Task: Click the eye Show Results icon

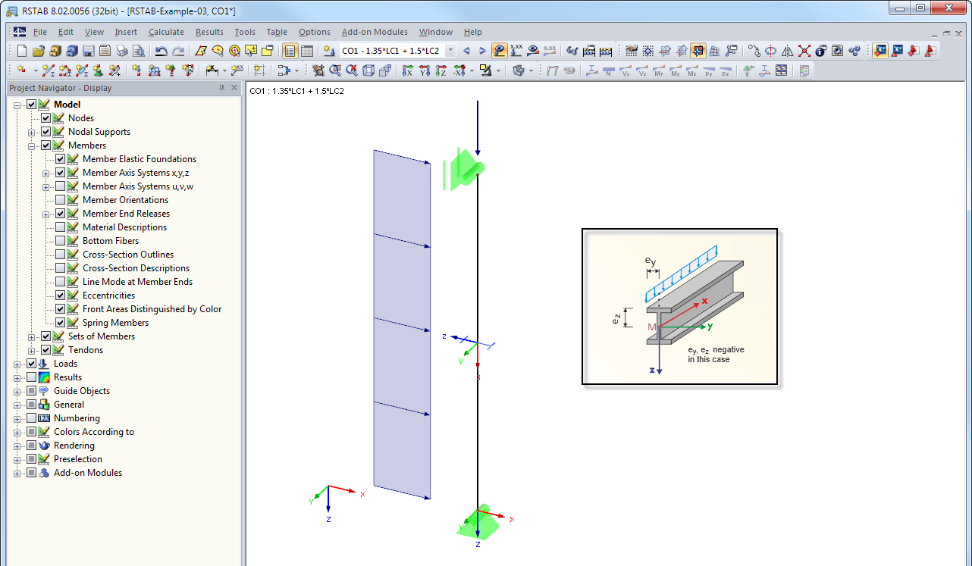Action: click(x=532, y=51)
